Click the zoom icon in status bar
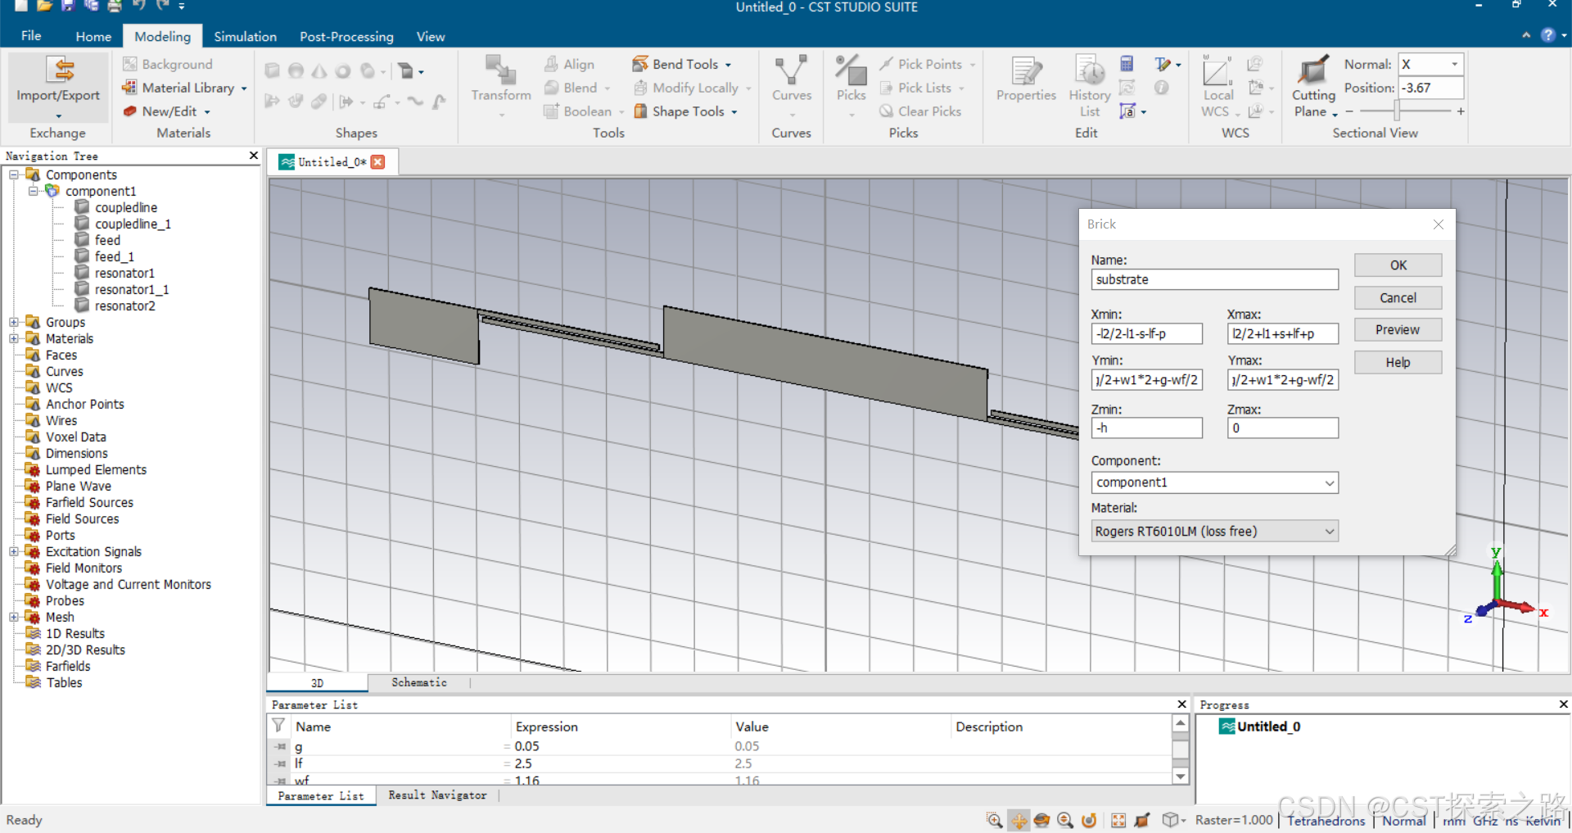 (x=994, y=820)
